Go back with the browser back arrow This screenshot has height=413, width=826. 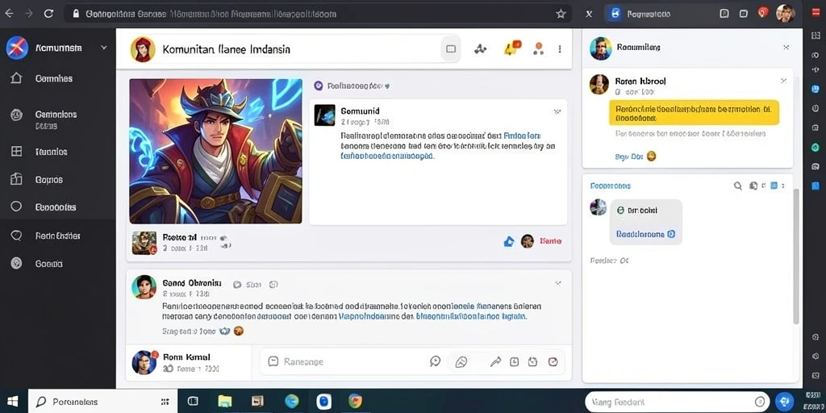click(9, 14)
